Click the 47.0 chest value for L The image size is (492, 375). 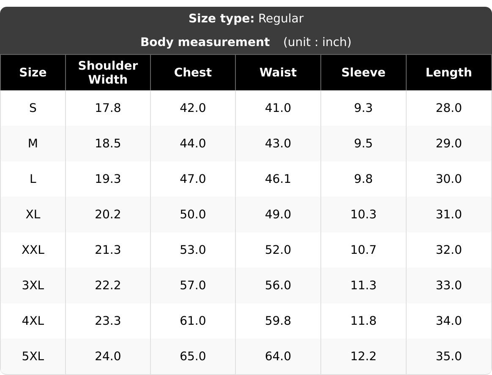tap(193, 179)
